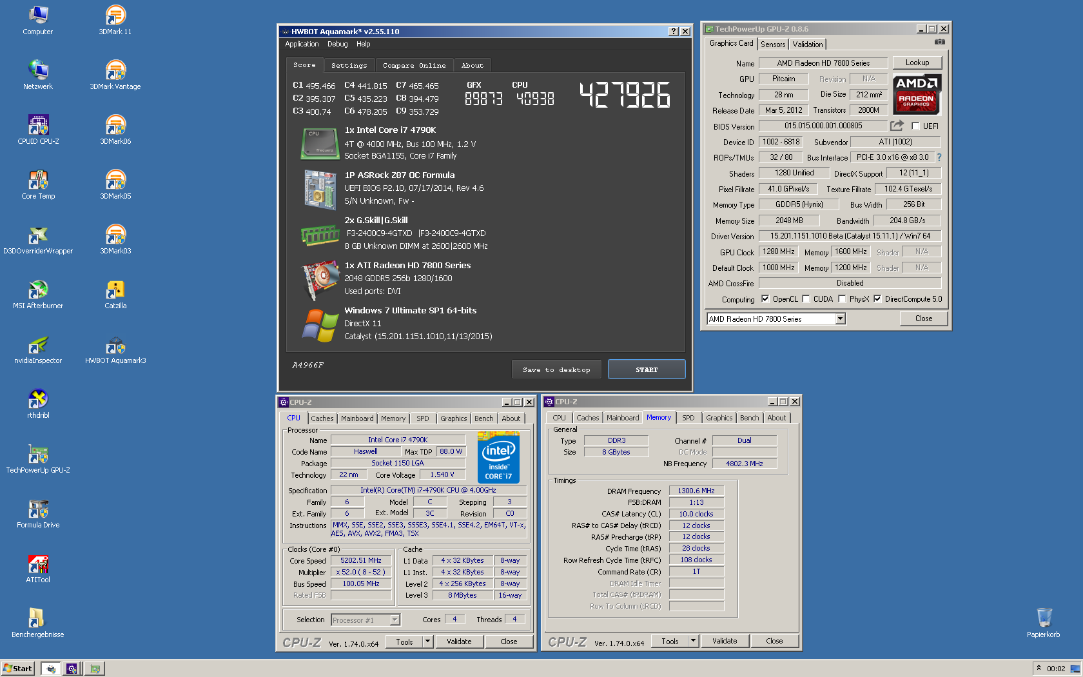Open the 3DMark 11 desktop shortcut

coord(115,20)
